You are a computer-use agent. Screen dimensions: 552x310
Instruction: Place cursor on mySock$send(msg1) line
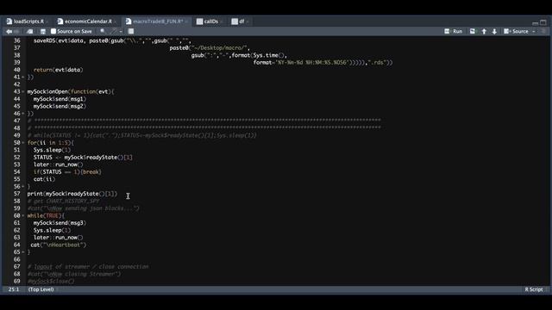(x=60, y=99)
